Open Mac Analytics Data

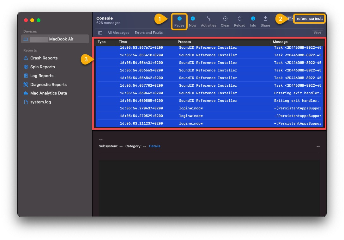coord(48,93)
